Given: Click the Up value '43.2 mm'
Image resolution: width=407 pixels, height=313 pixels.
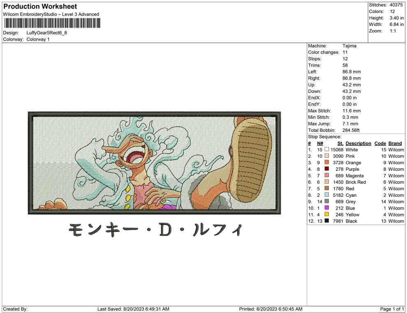Looking at the screenshot, I should click(x=351, y=85).
